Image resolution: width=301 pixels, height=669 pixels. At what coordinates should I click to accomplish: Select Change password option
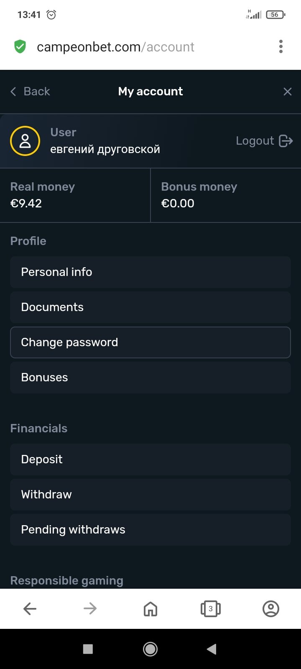(150, 342)
